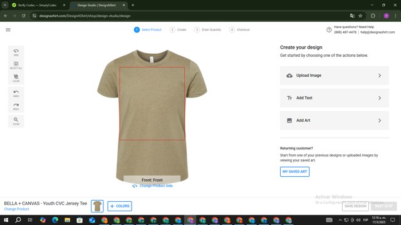The height and width of the screenshot is (225, 401).
Task: Click 'Front: Front' side label
Action: 152,180
